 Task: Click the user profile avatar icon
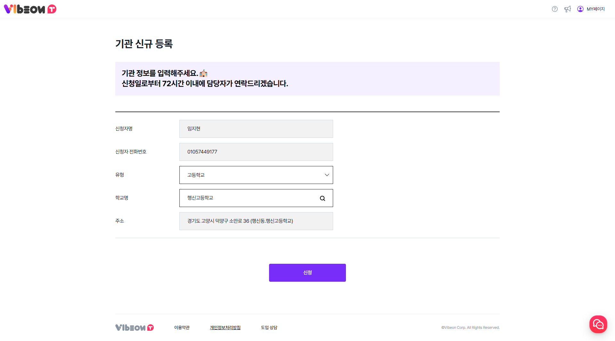[x=580, y=9]
